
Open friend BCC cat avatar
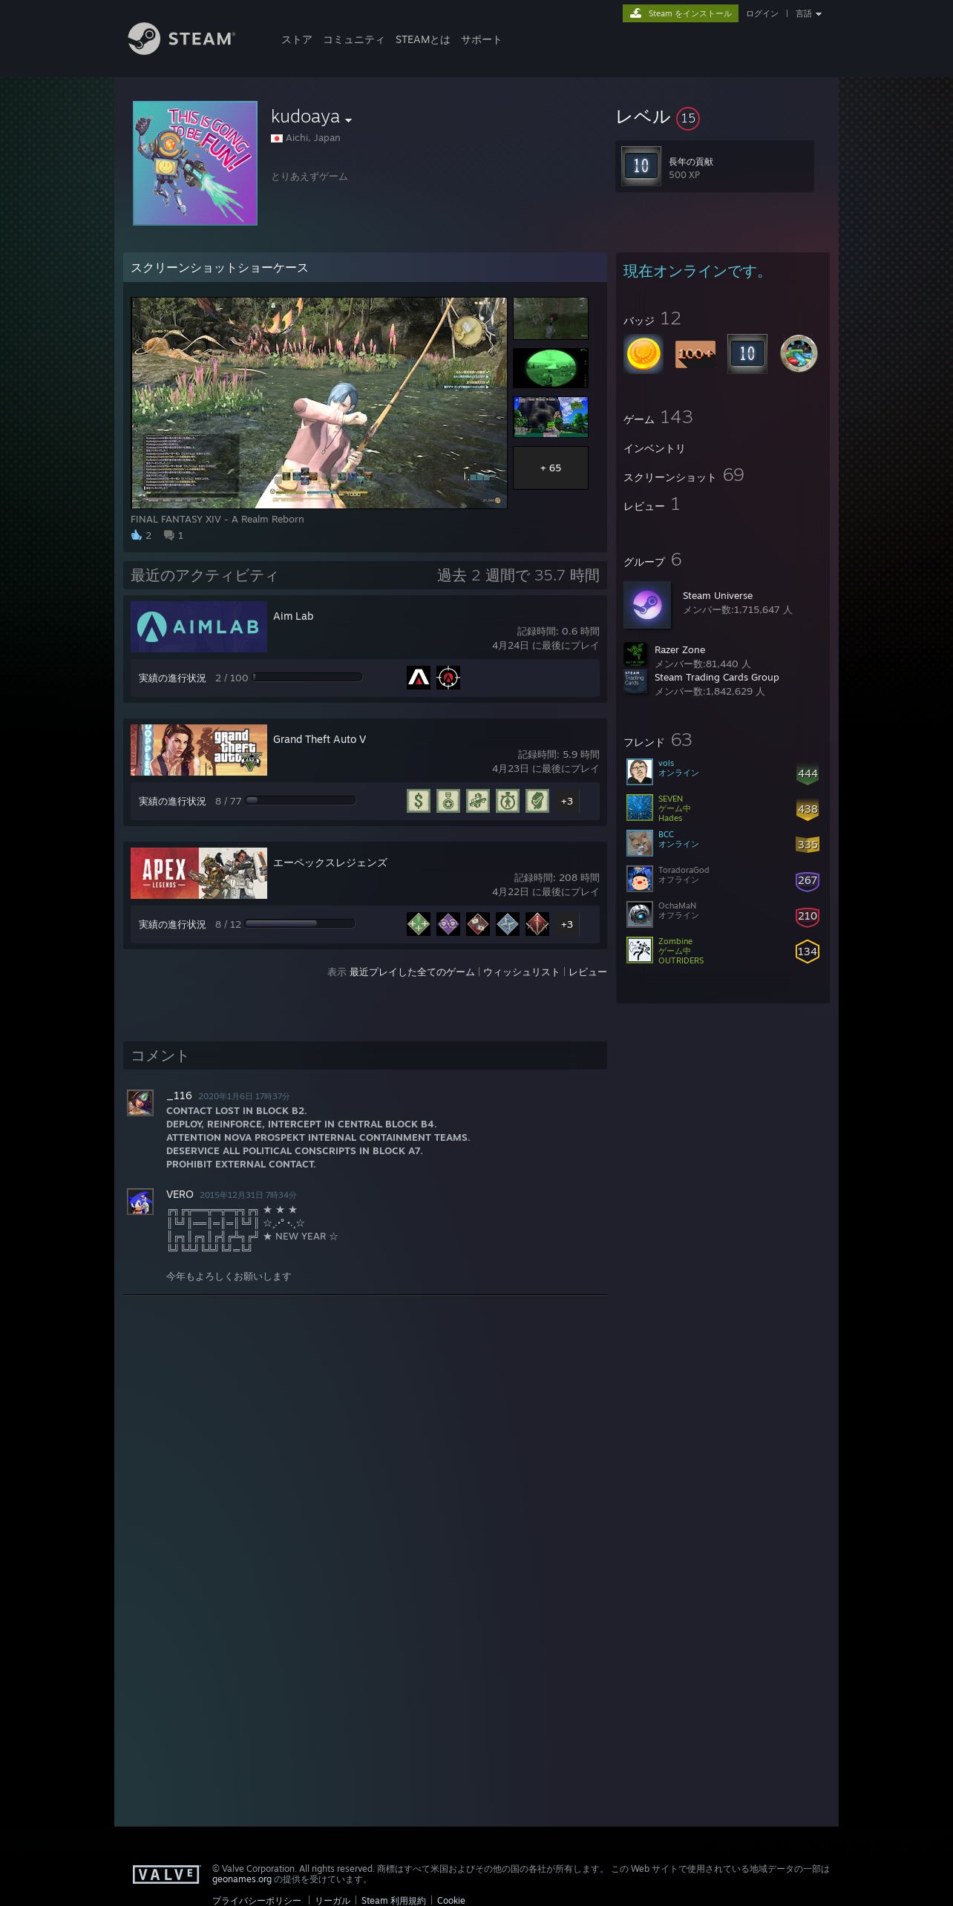(639, 843)
